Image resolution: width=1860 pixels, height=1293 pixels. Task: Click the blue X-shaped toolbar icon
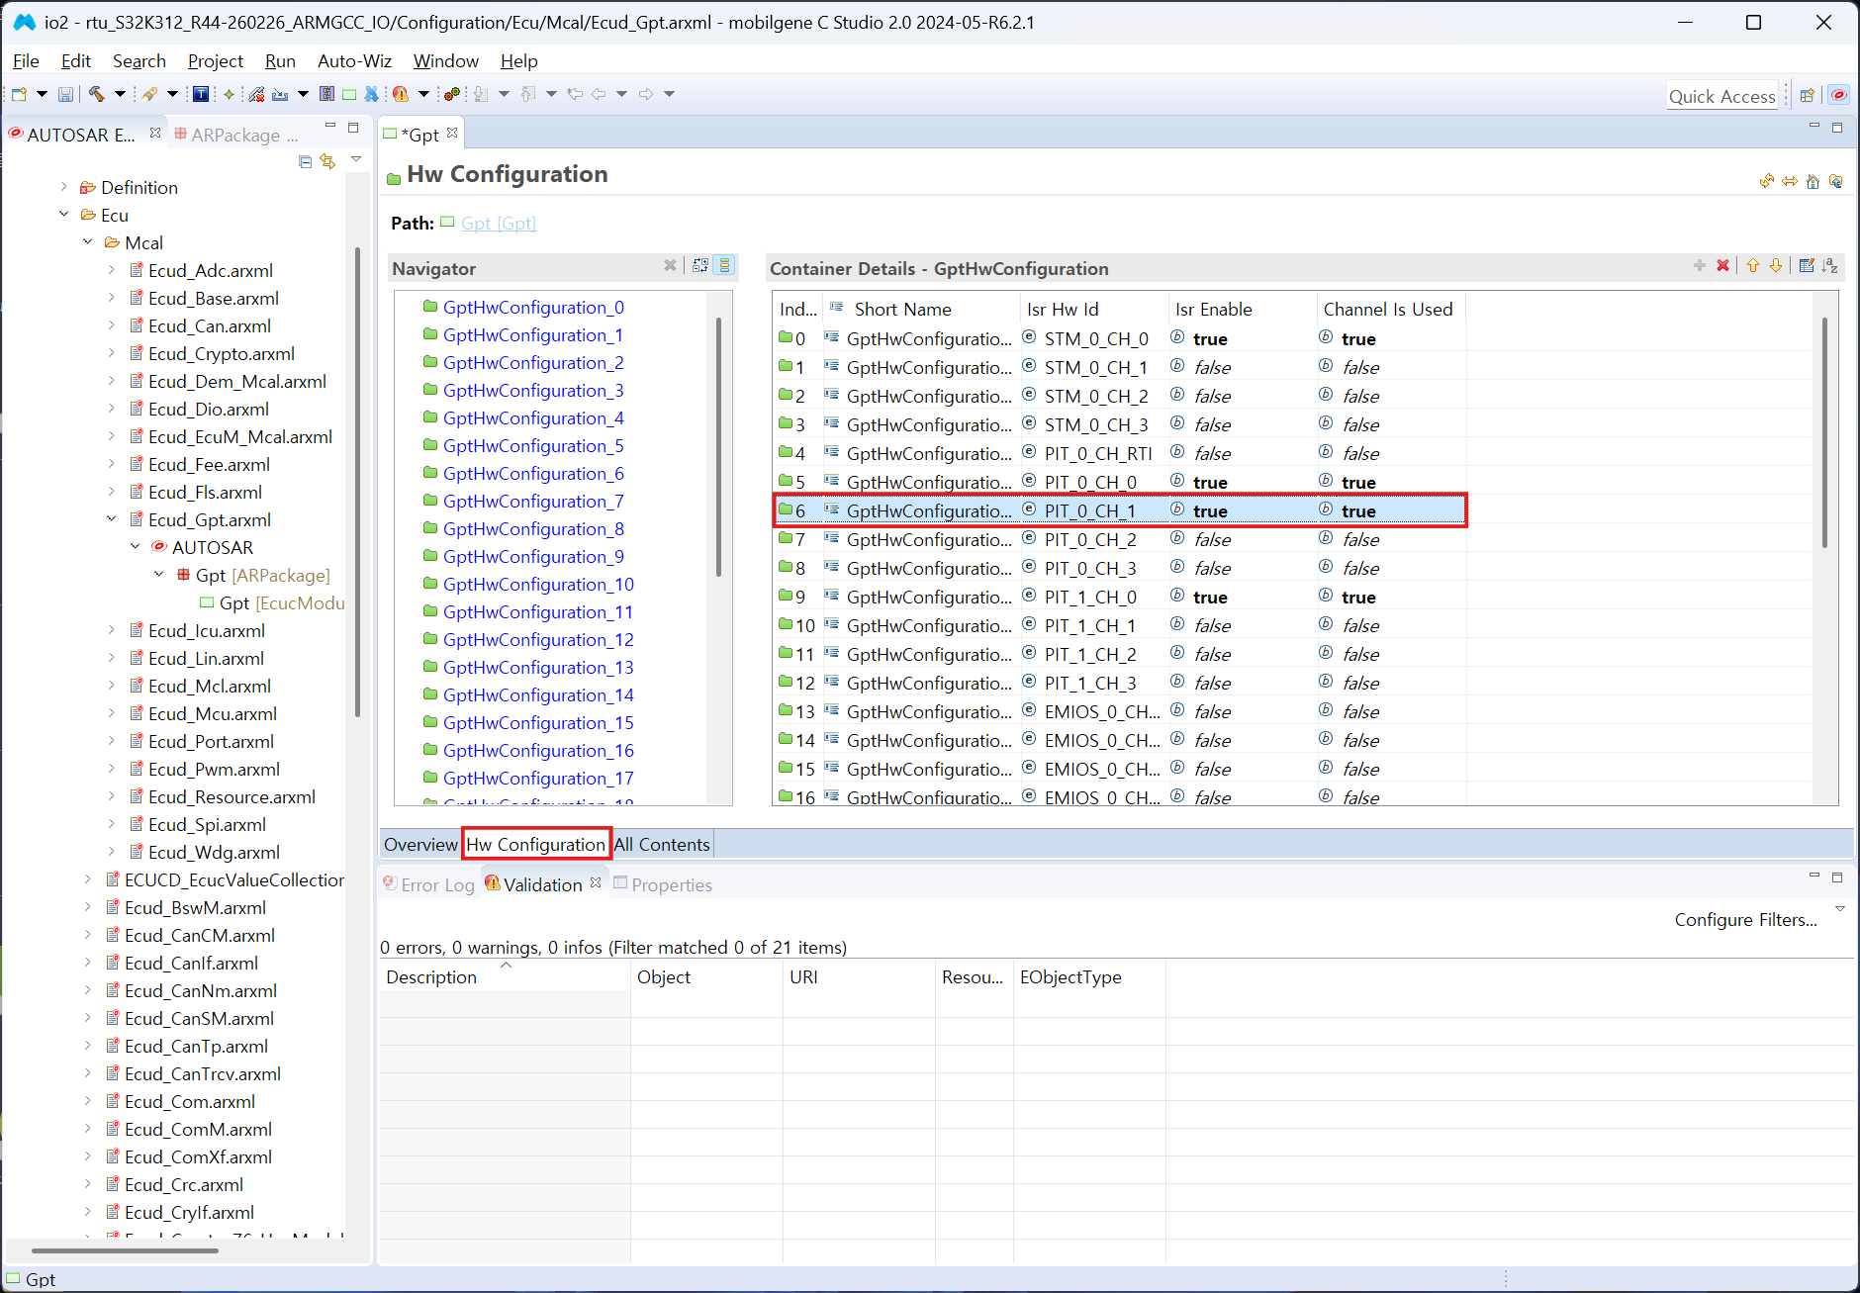(372, 94)
